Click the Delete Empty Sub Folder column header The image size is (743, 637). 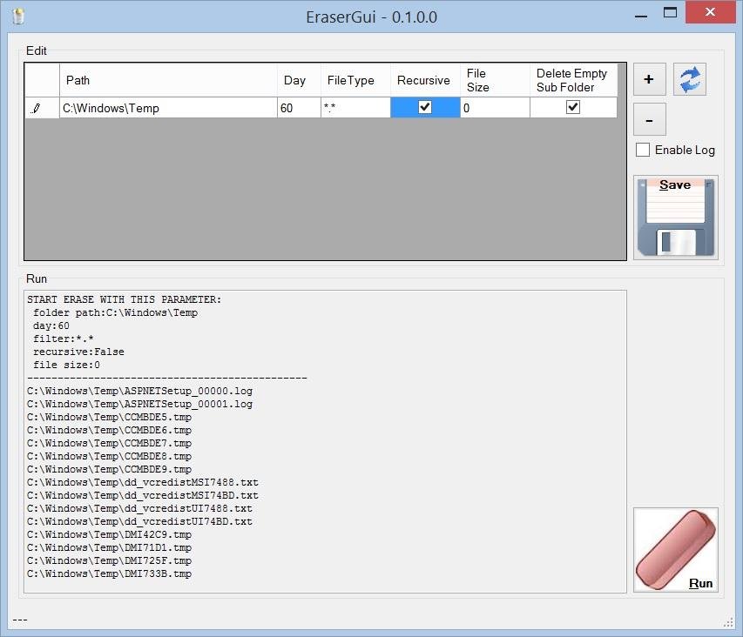coord(572,80)
